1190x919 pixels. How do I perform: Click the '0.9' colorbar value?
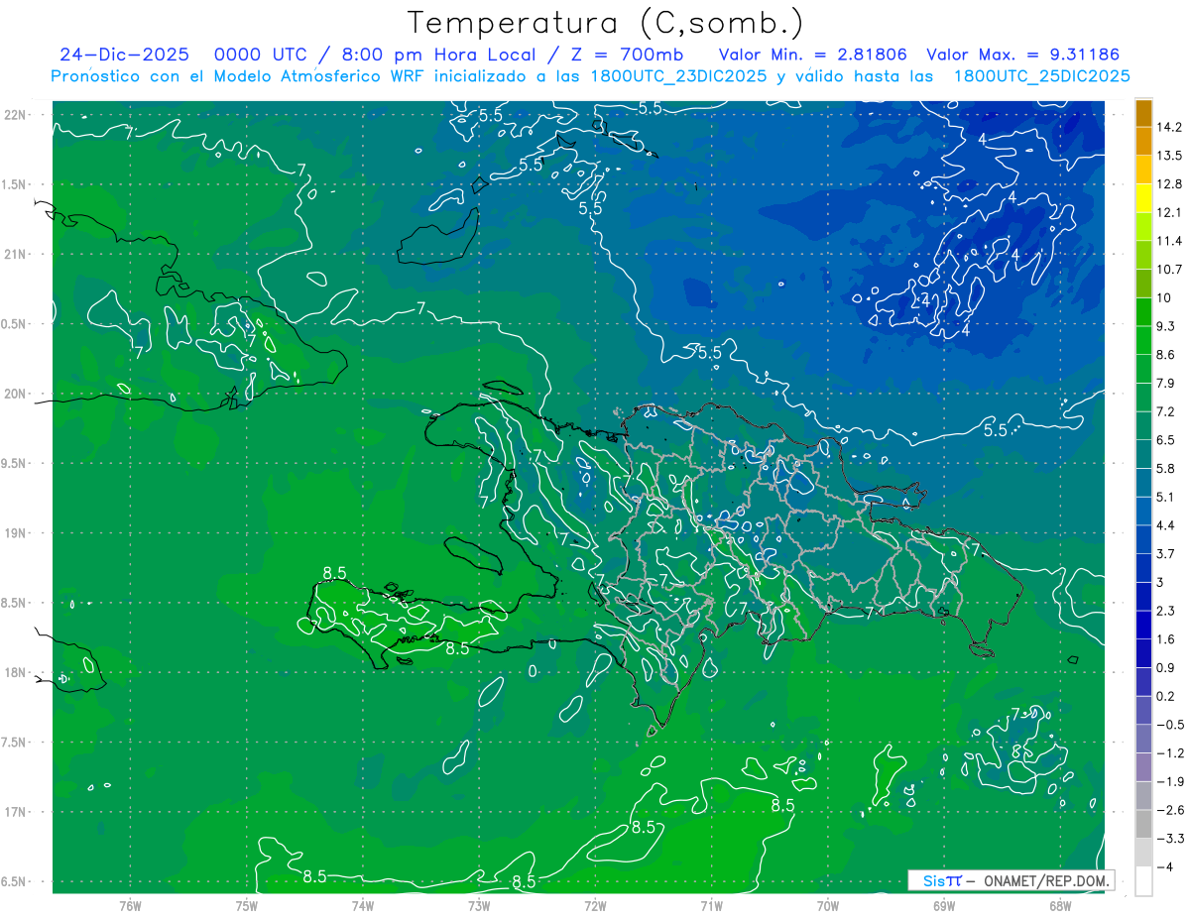[1166, 668]
